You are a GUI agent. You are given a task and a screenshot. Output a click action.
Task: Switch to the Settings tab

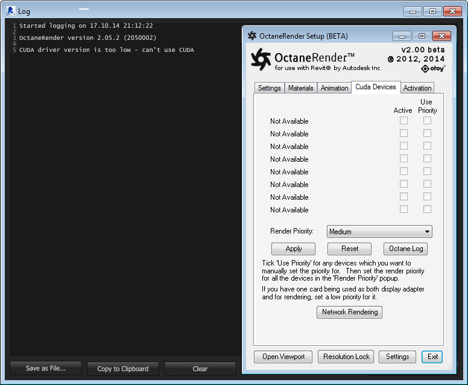coord(269,88)
